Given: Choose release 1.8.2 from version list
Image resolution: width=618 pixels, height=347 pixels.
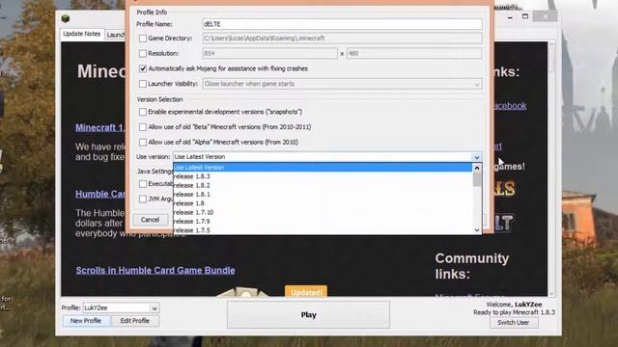Looking at the screenshot, I should click(x=323, y=185).
